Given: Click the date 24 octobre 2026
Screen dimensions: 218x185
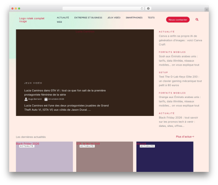Looking at the screenshot, I should click(x=56, y=99).
